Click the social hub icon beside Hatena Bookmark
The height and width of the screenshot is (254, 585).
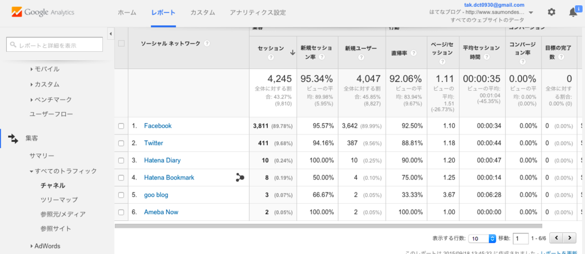click(240, 178)
